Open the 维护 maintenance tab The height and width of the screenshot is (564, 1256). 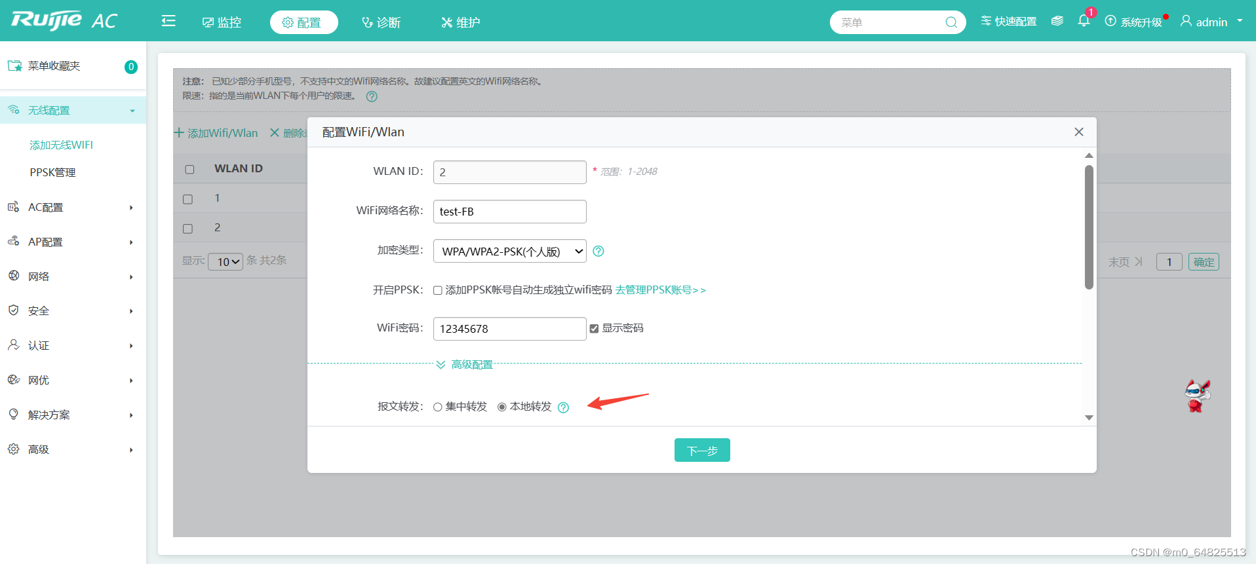(460, 22)
